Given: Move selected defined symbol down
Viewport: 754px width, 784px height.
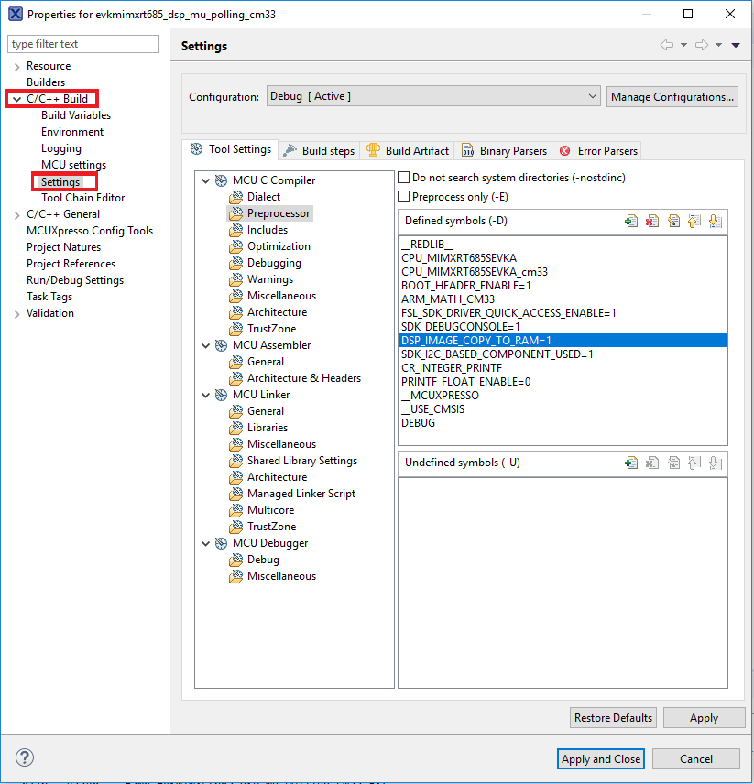Looking at the screenshot, I should click(x=715, y=221).
